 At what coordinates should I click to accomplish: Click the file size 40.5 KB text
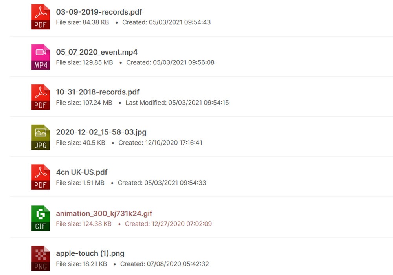click(81, 143)
